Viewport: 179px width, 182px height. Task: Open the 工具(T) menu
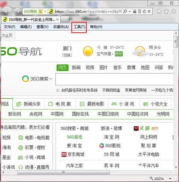79,27
